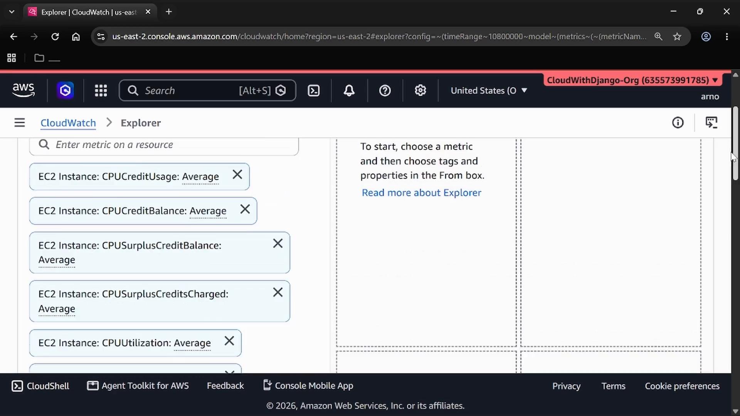Toggle the CloudWatch side navigation hamburger menu
The width and height of the screenshot is (740, 416).
(x=20, y=123)
